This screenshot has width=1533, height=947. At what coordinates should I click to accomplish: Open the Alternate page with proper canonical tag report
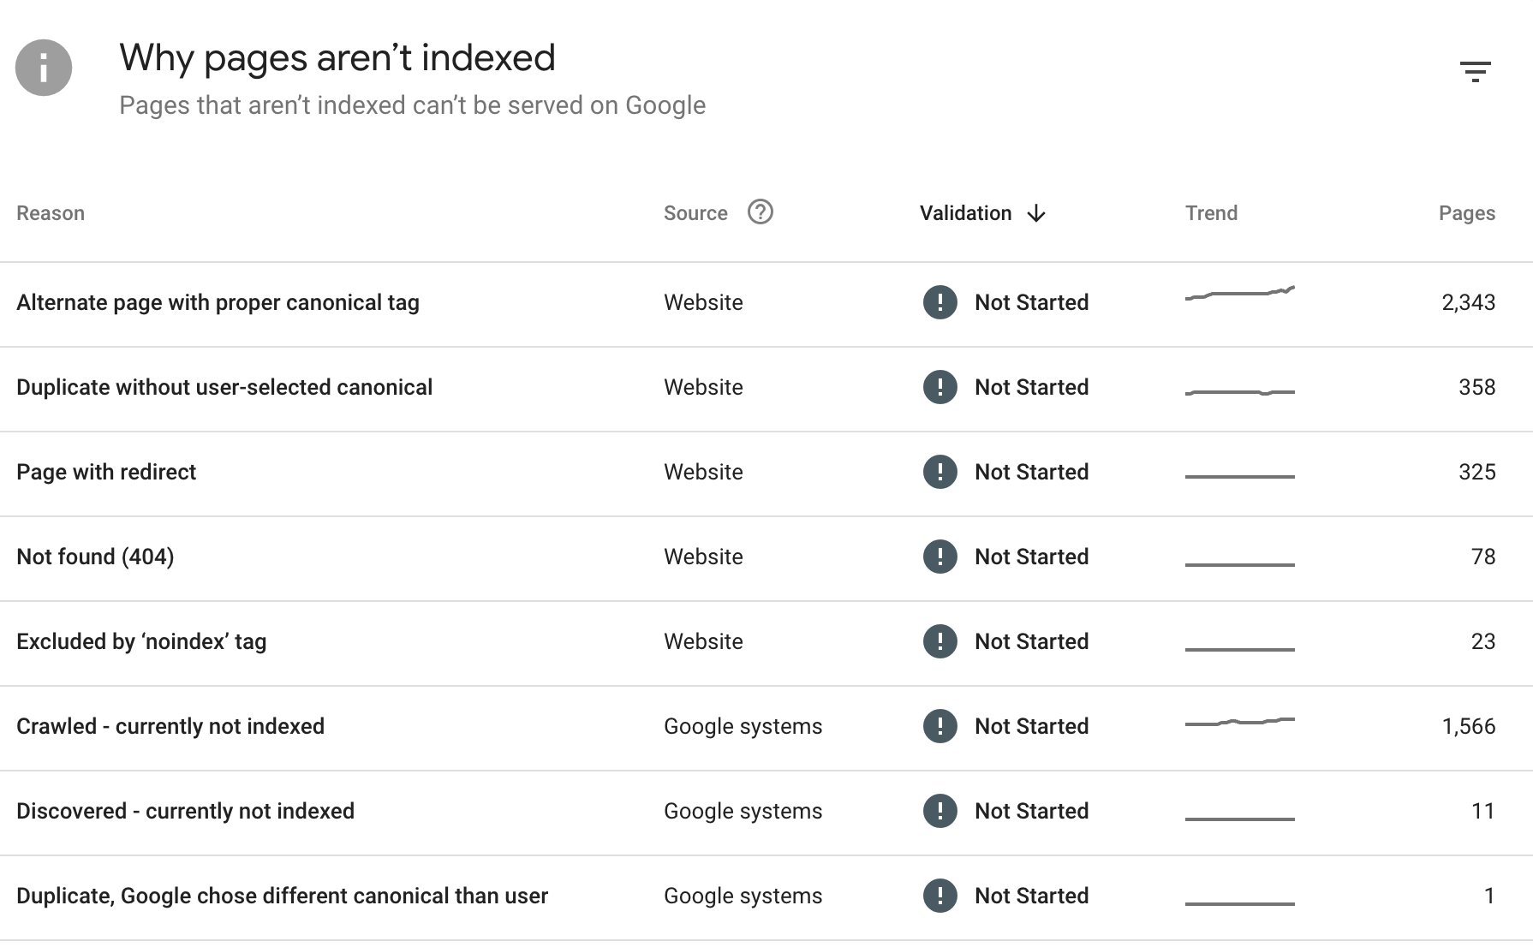(x=217, y=302)
